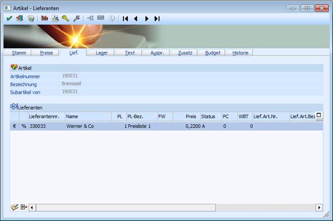Open the wrench settings tool

pos(76,18)
